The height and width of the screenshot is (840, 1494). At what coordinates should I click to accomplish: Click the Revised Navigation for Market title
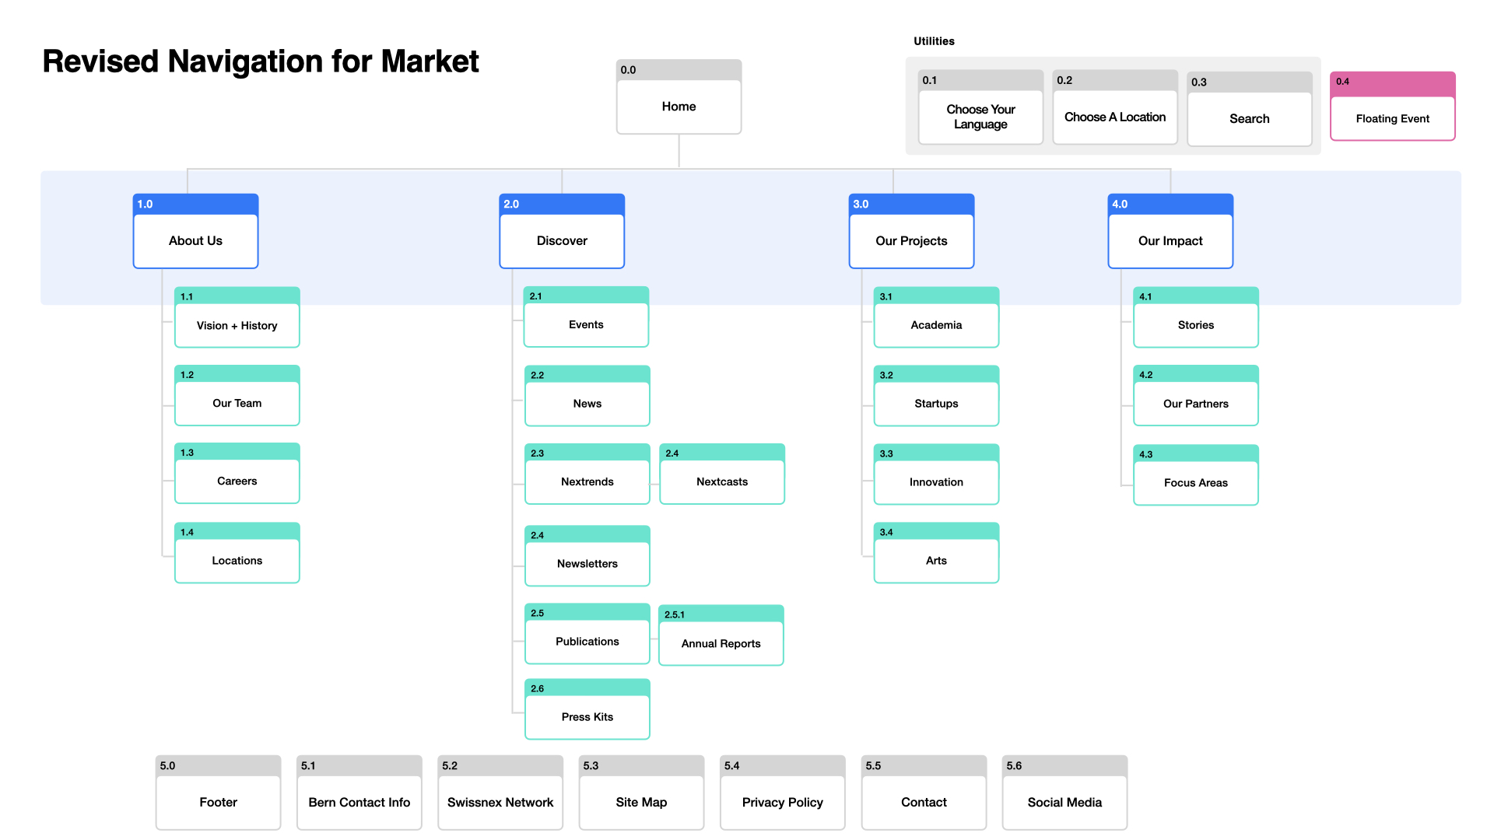261,61
